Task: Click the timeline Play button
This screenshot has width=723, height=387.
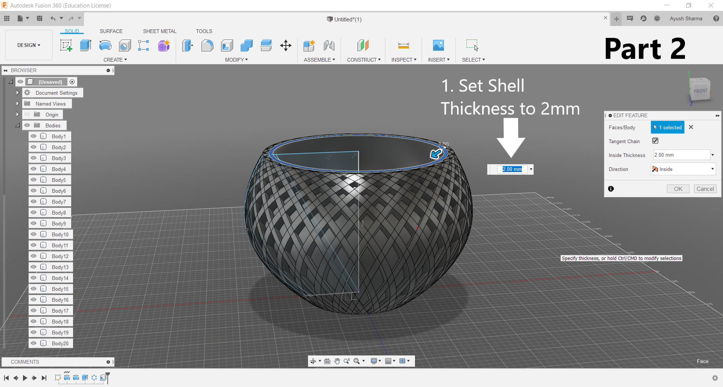Action: [x=25, y=378]
